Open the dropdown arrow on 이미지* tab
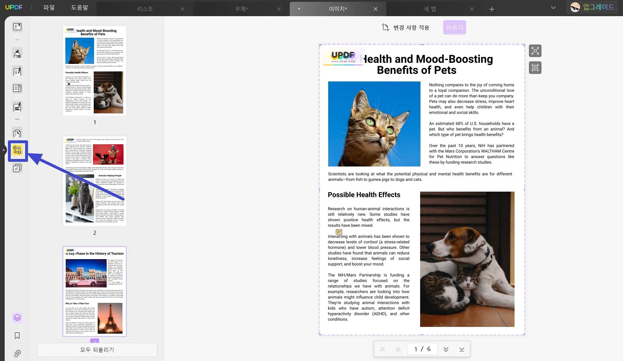The width and height of the screenshot is (623, 361). [x=299, y=9]
